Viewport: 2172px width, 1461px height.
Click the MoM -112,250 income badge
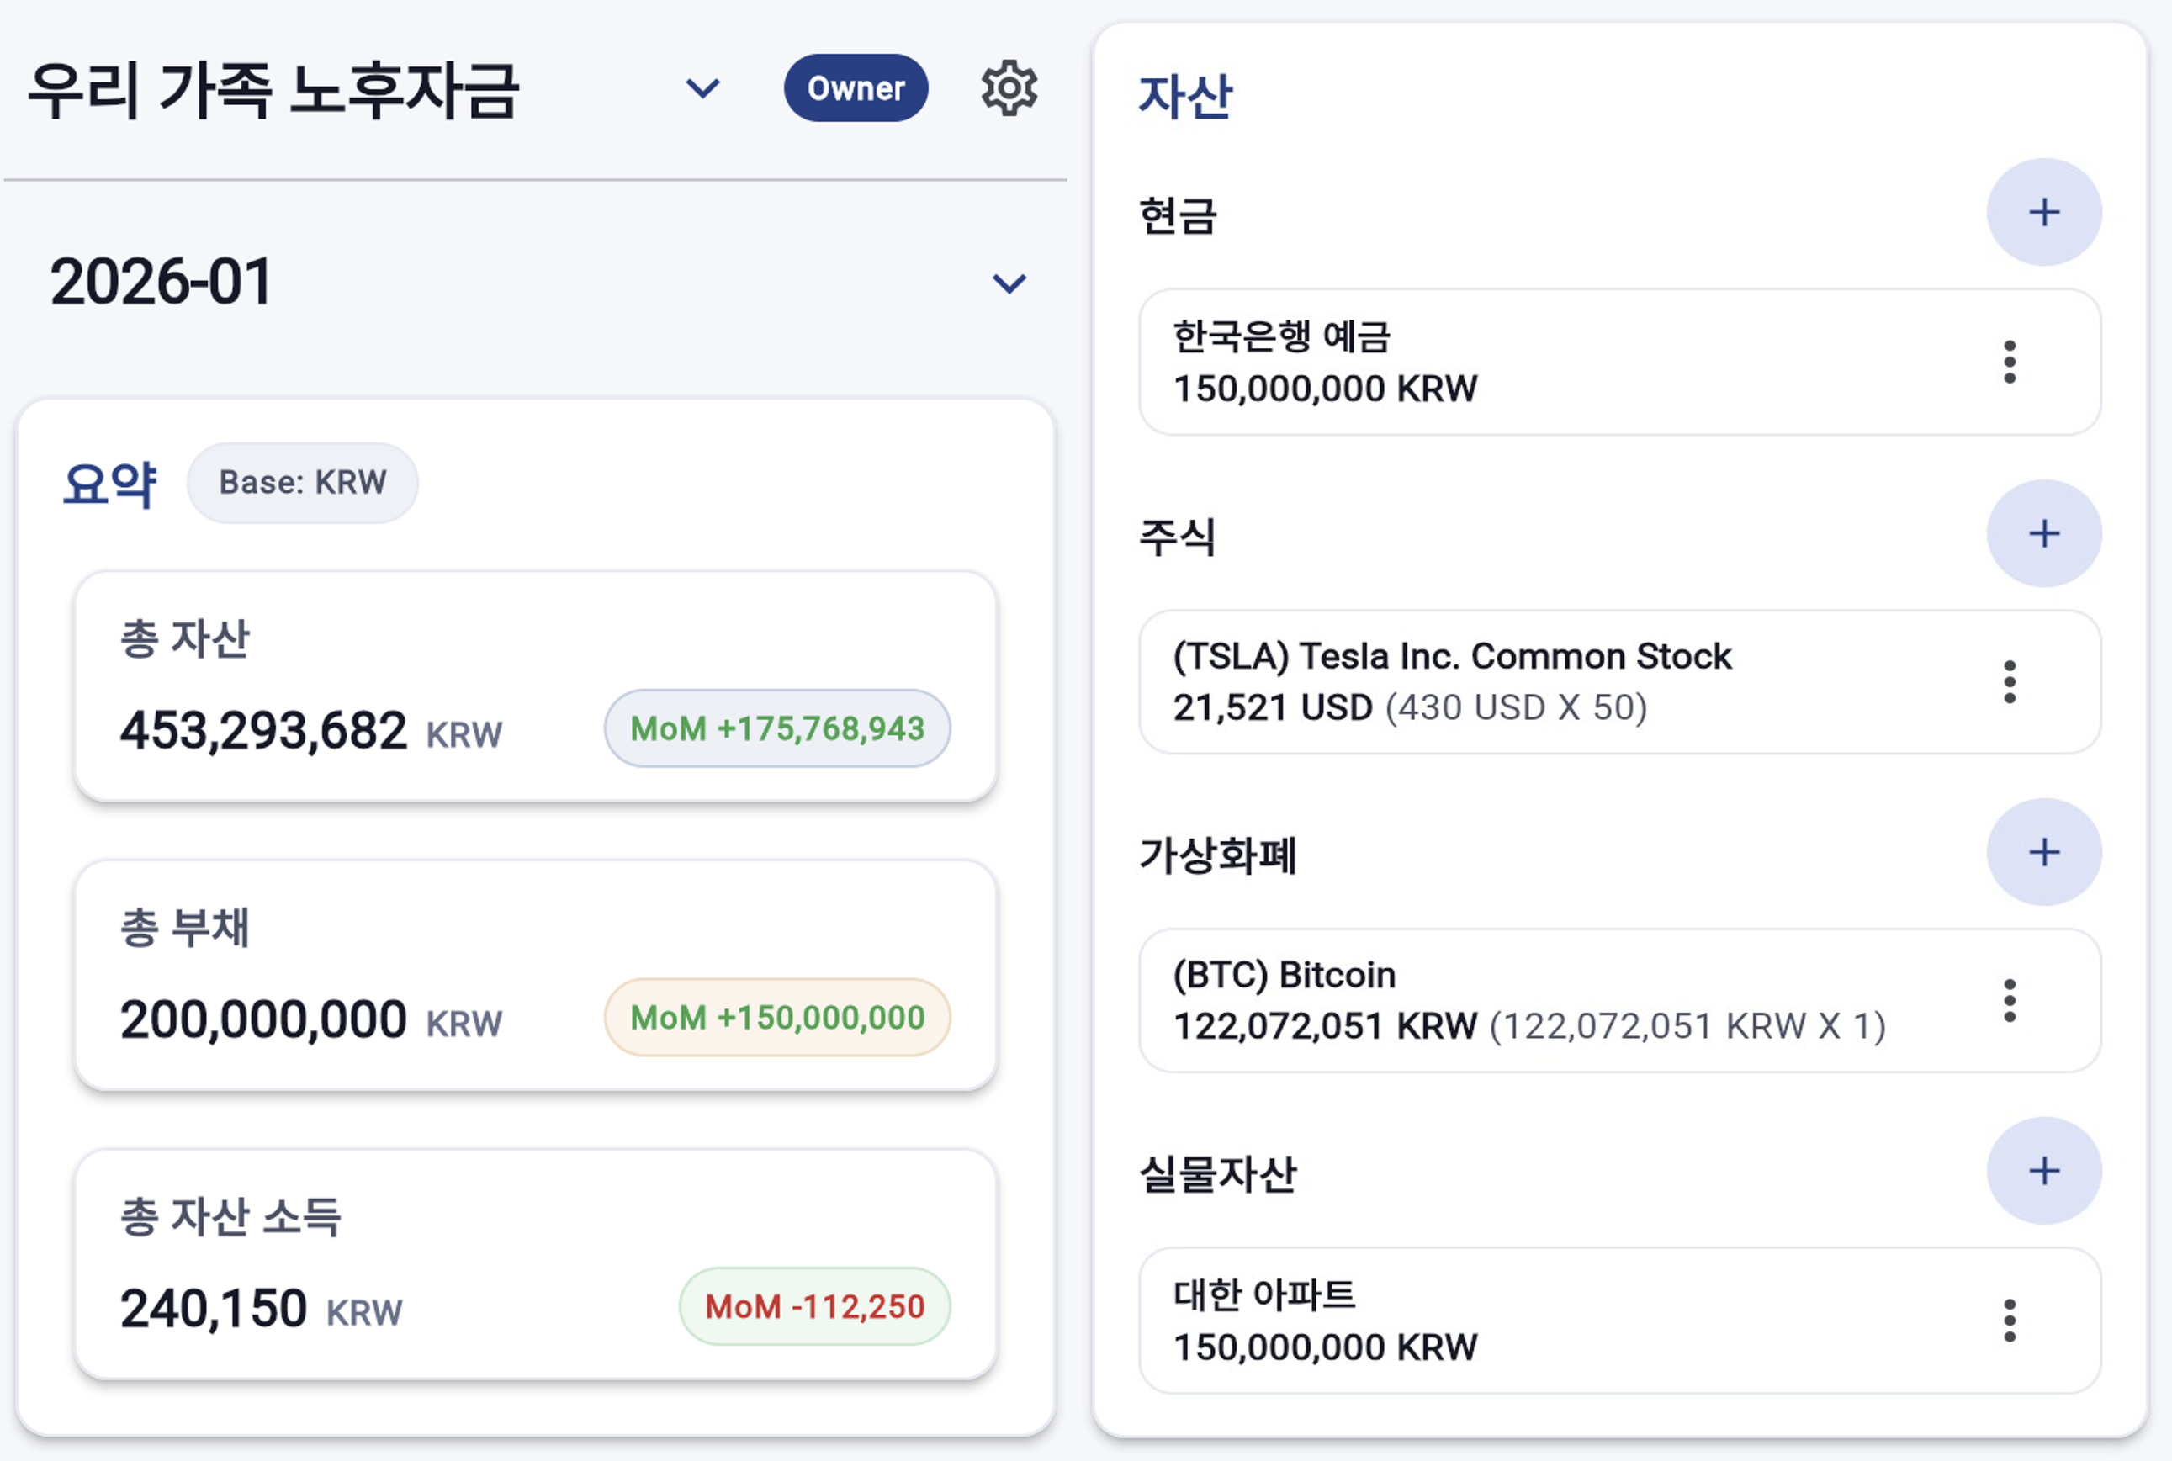(x=814, y=1306)
